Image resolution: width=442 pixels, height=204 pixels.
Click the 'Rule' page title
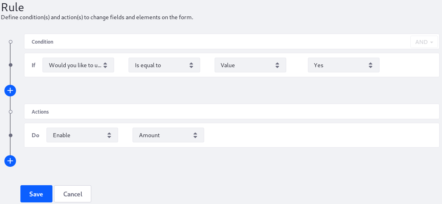click(12, 7)
